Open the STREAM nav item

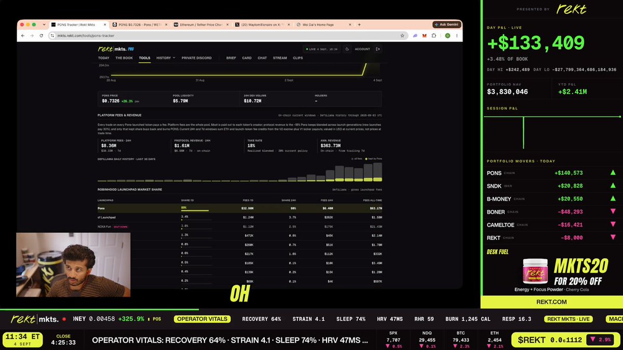click(x=280, y=58)
